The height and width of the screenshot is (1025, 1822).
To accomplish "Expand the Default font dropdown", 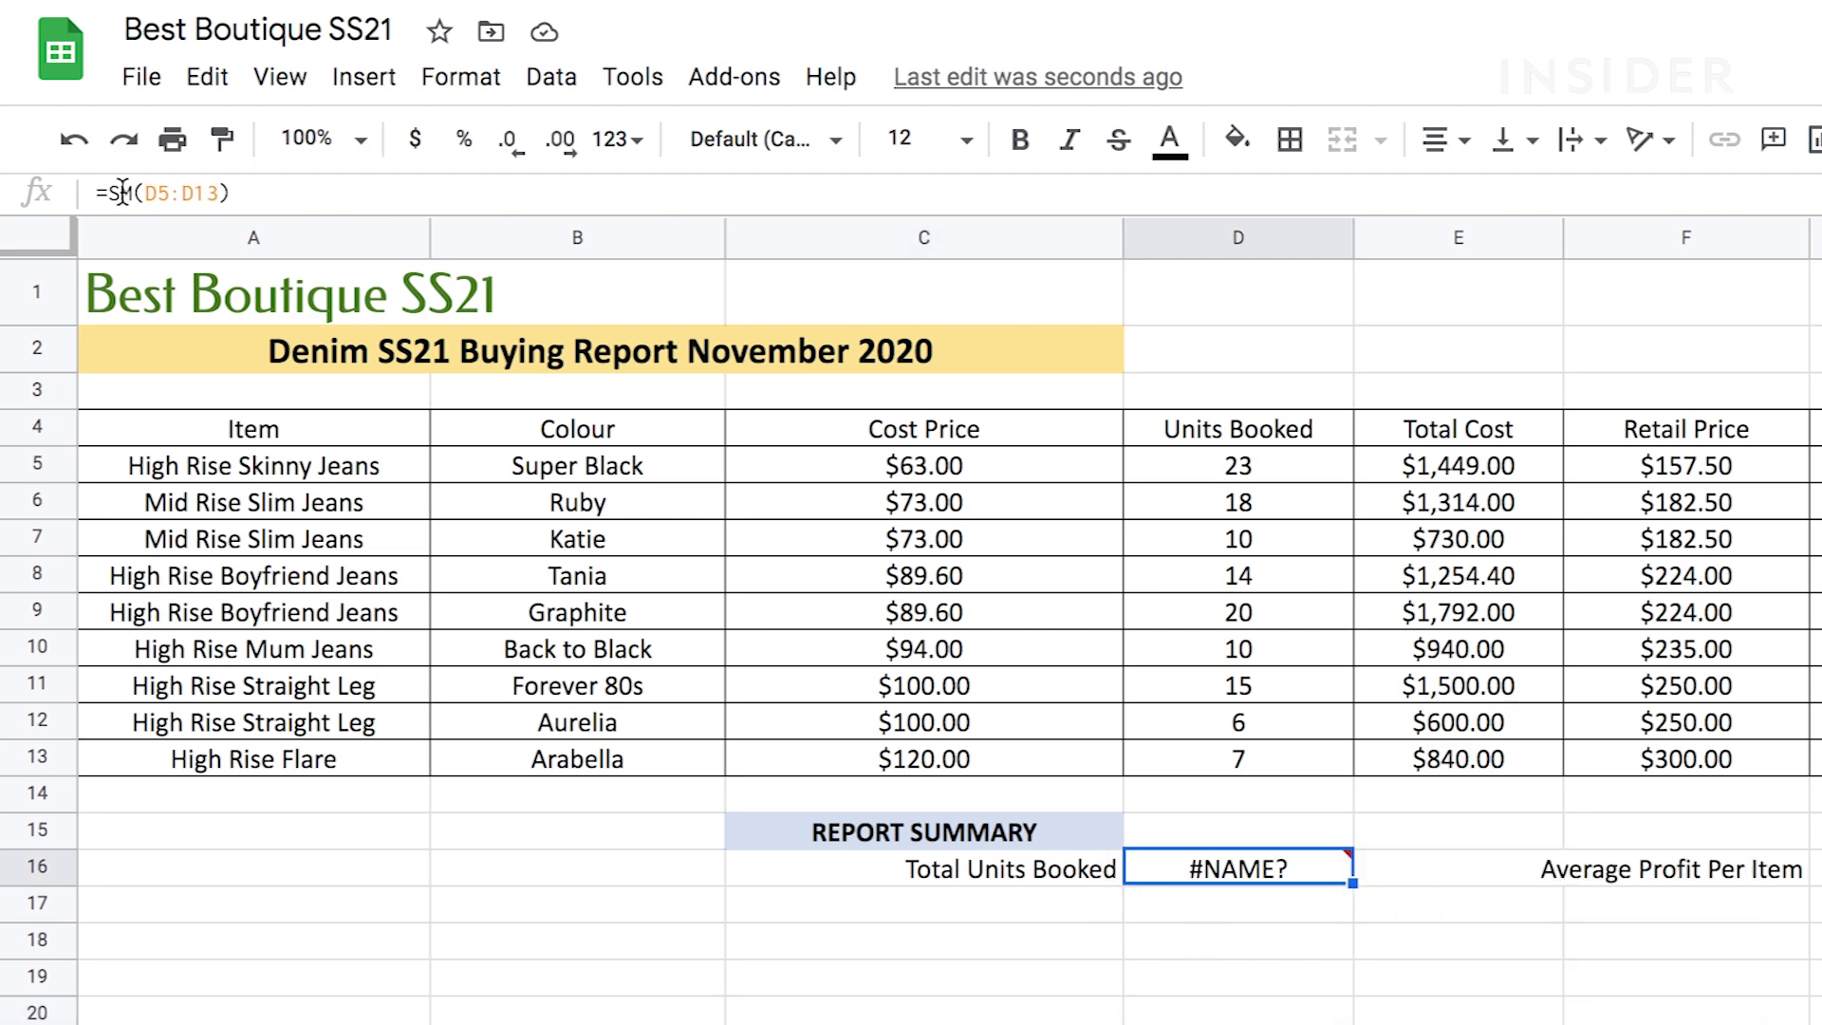I will 765,140.
